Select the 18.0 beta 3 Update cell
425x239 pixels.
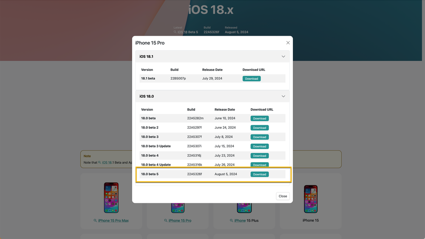156,146
